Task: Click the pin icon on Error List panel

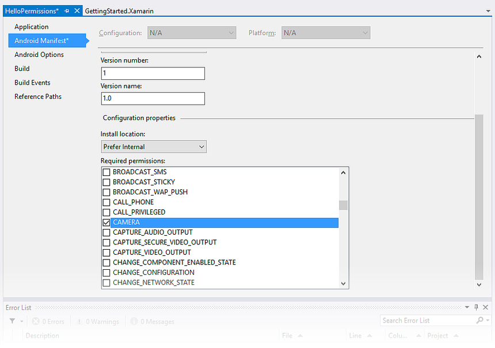Action: [x=475, y=307]
